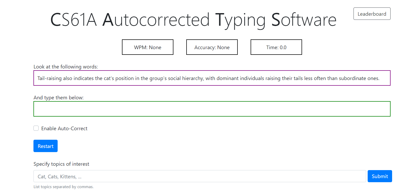The image size is (406, 193).
Task: Click the WPM stat box
Action: click(x=147, y=47)
